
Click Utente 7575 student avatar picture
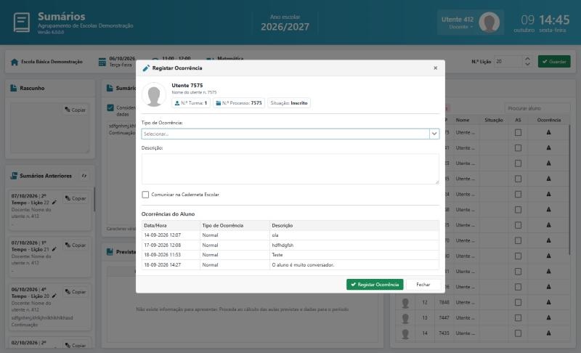pos(154,95)
